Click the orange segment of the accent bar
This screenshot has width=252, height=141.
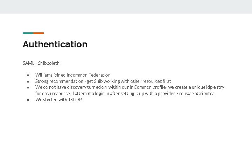coord(38,33)
